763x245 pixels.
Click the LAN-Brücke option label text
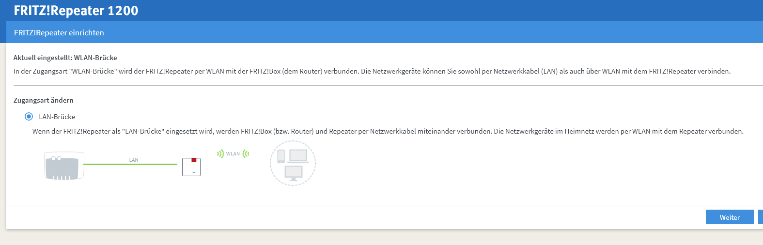(x=57, y=117)
